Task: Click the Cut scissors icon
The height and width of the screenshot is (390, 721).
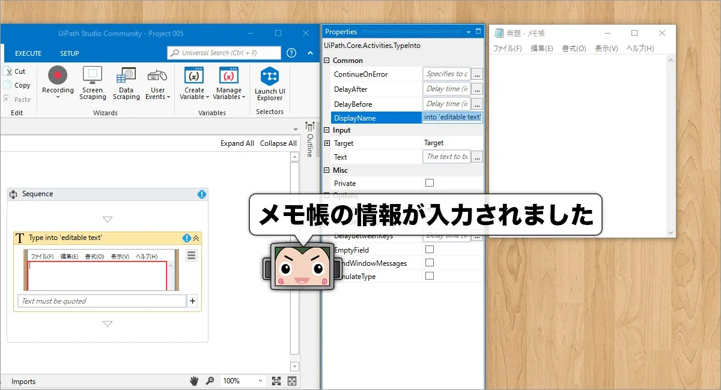Action: pyautogui.click(x=7, y=71)
